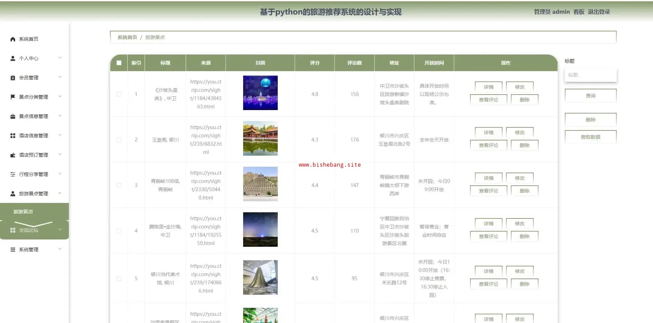Click the home icon beside 系统首页
This screenshot has height=323, width=653.
[x=13, y=39]
